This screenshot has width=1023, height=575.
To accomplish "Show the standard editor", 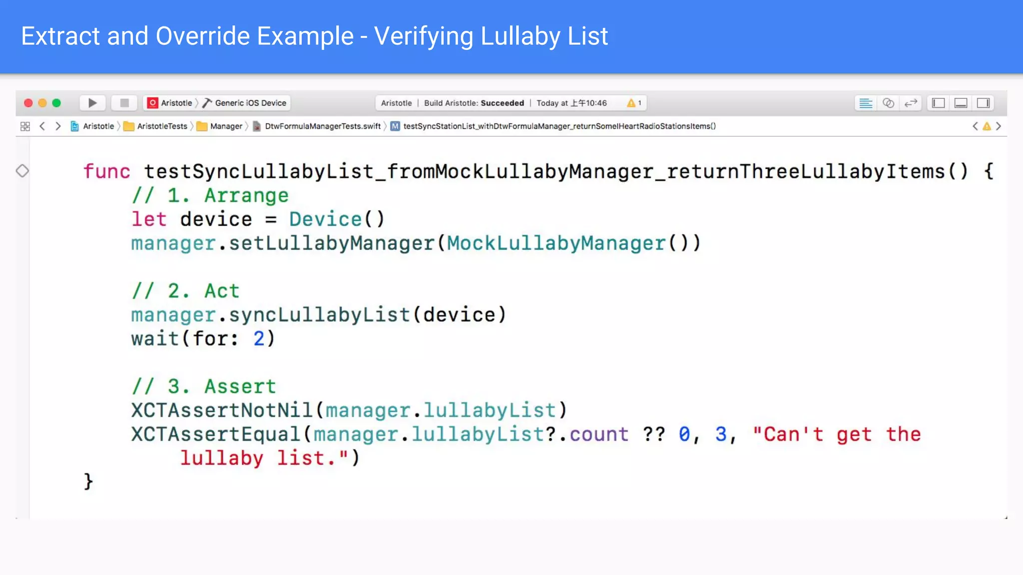I will tap(866, 103).
